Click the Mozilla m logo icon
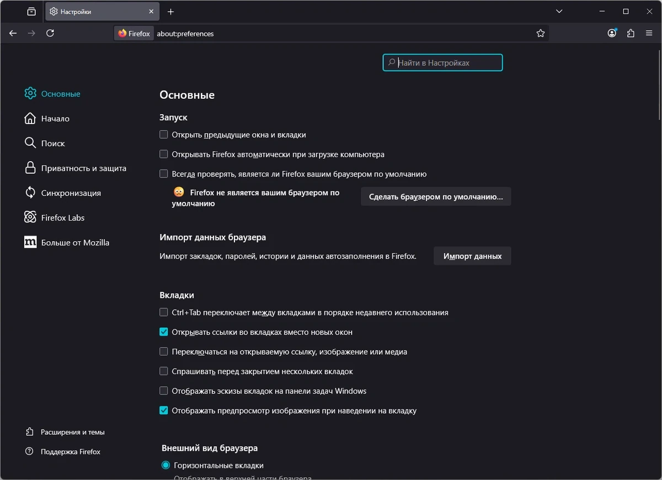662x480 pixels. coord(30,242)
